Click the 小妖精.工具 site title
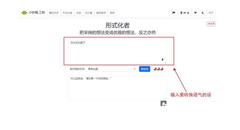This screenshot has width=240, height=130. [37, 12]
